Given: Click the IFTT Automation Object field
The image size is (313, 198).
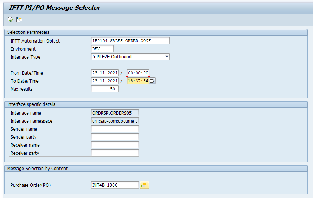Looking at the screenshot, I should [x=130, y=41].
